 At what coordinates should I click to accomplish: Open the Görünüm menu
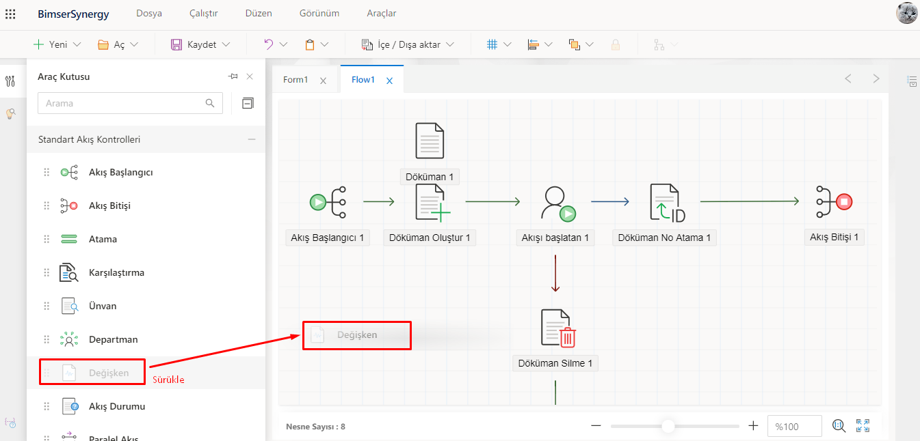coord(319,14)
